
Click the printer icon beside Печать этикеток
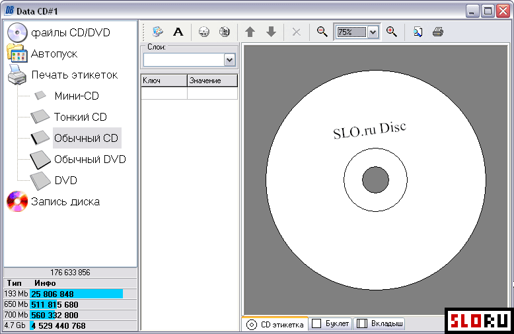click(x=17, y=75)
